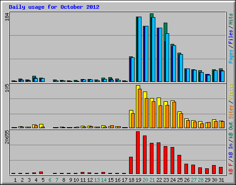
Task: Select the day 23 cyan pages bar
Action: (x=167, y=57)
